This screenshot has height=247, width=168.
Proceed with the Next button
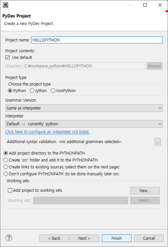pyautogui.click(x=84, y=238)
